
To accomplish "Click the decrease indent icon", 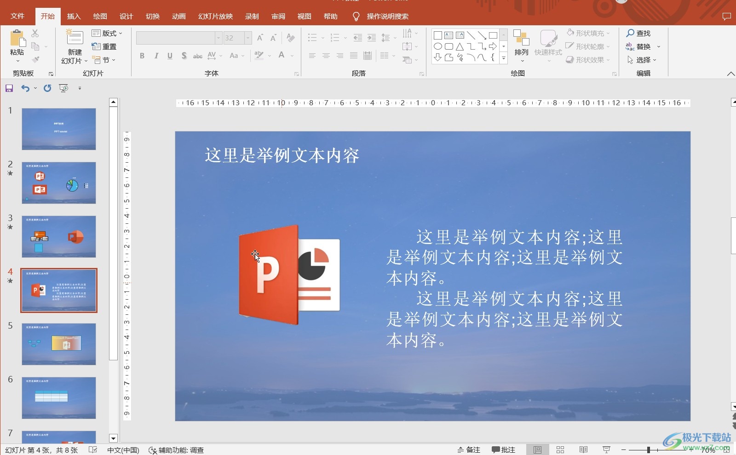I will [x=357, y=38].
